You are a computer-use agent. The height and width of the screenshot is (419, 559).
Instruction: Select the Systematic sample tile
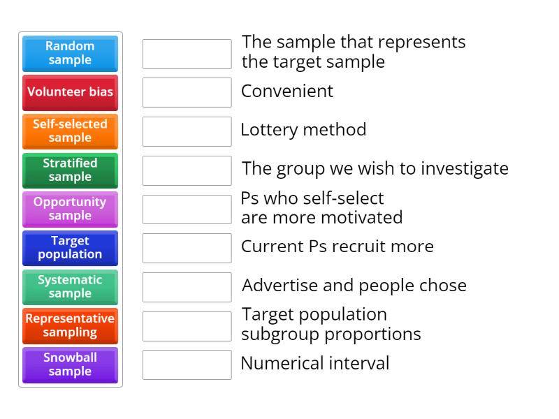[x=70, y=287]
